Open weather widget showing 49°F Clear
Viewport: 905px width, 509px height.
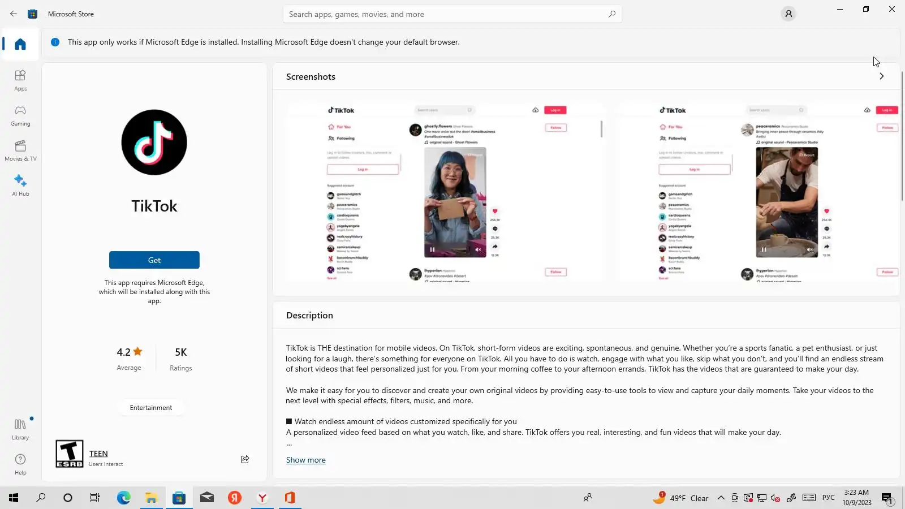click(x=680, y=498)
